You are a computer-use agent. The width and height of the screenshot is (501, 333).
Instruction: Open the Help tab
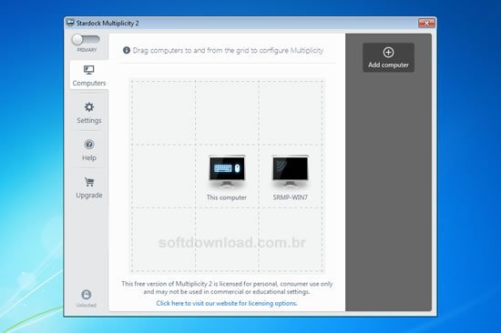(x=89, y=150)
